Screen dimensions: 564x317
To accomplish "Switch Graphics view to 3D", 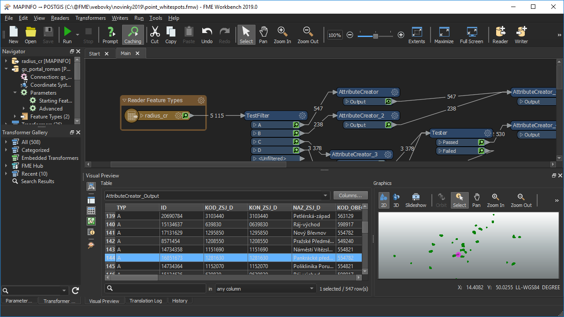I will 396,200.
